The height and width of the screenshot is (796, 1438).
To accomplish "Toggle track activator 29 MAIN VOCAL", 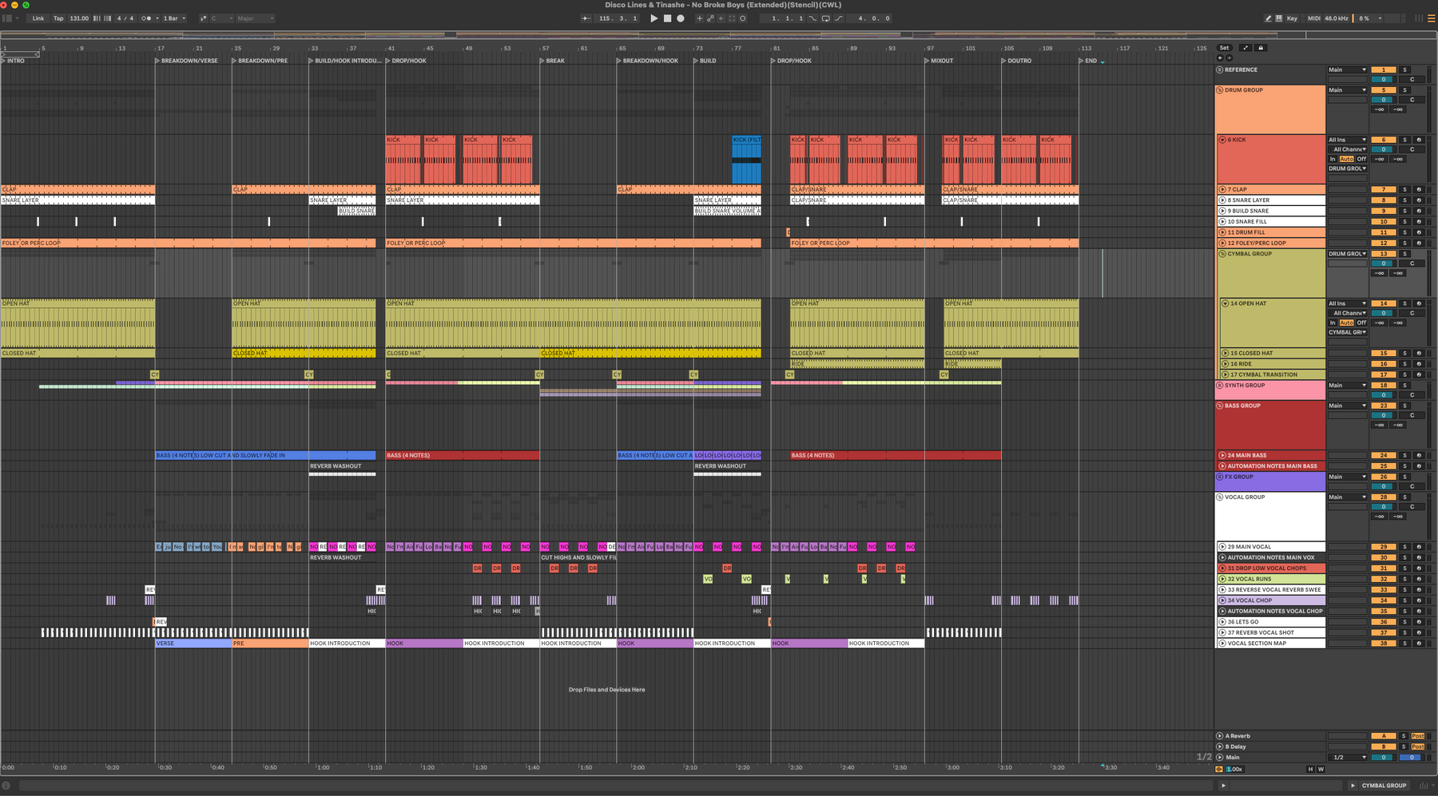I will click(1384, 547).
